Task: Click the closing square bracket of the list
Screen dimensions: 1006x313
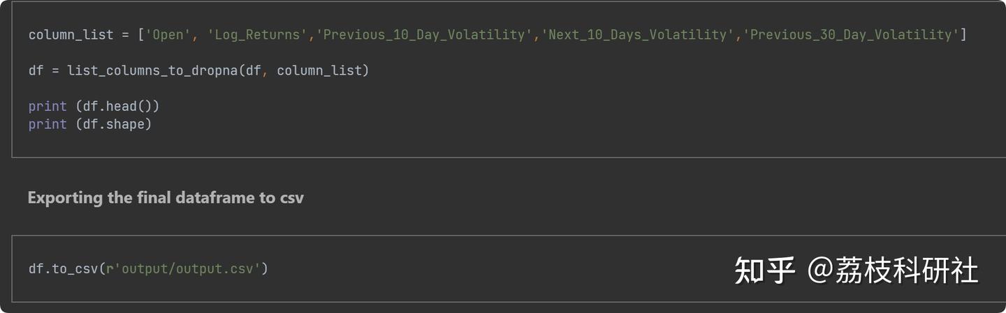Action: [x=963, y=35]
